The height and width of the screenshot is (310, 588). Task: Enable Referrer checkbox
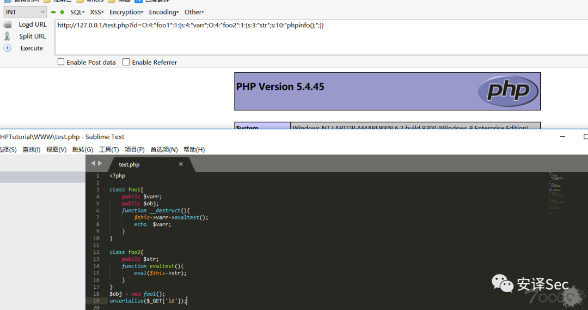coord(126,62)
